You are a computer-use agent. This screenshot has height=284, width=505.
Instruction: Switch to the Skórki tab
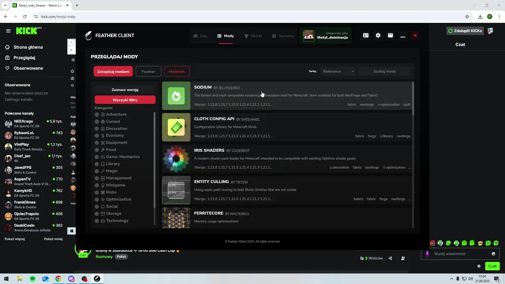pos(253,36)
